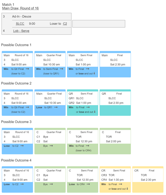The height and width of the screenshot is (195, 166).
Task: Click Outcome 3 Quarter Final Bye arrow
Action: [x=51, y=146]
